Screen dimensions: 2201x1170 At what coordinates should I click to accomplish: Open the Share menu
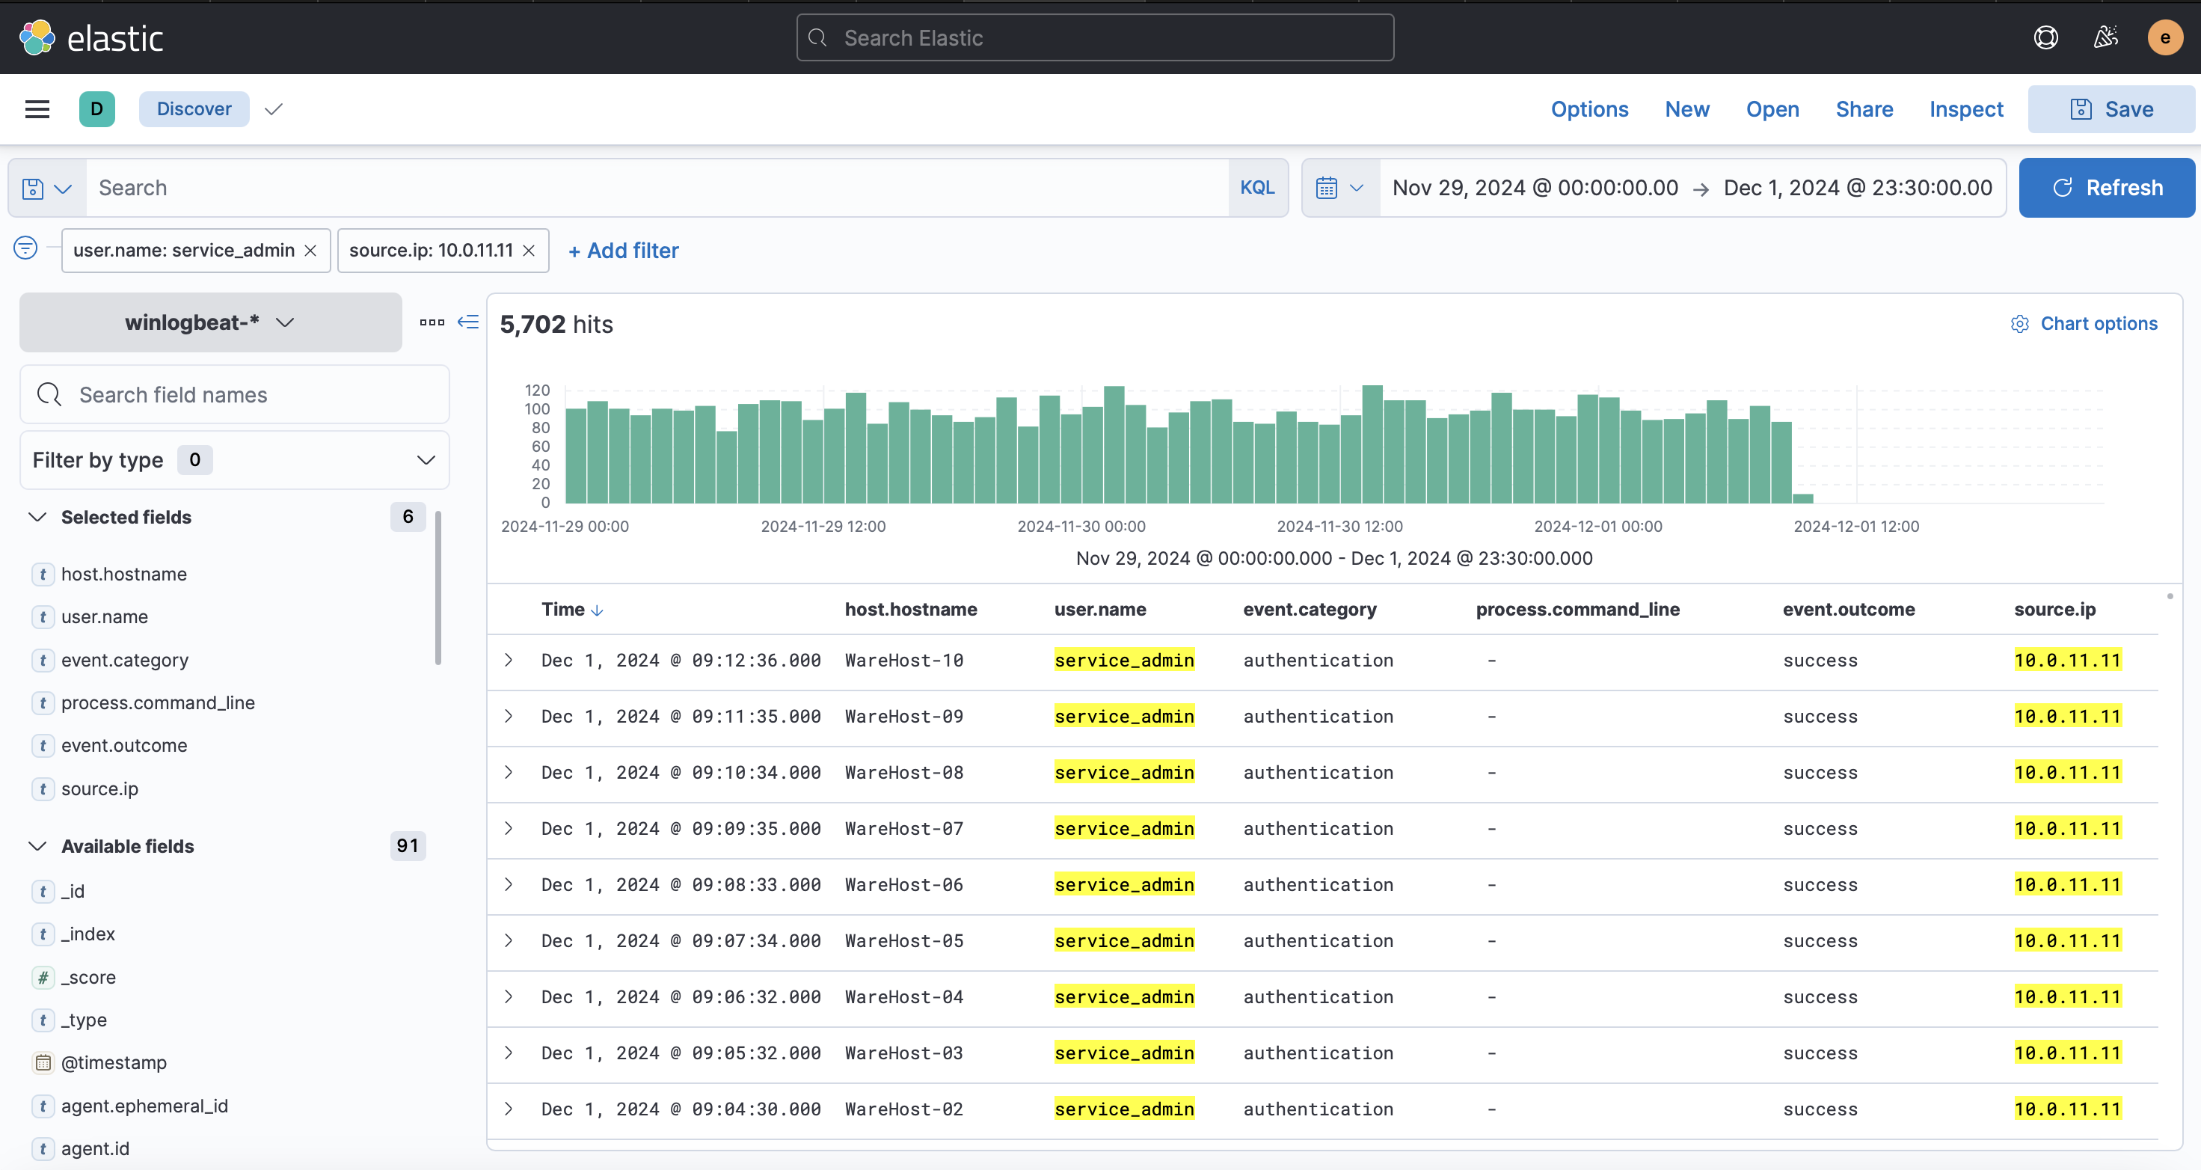1864,109
